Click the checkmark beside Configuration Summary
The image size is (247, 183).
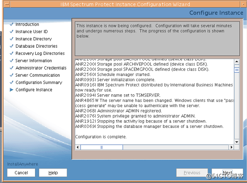[12, 82]
